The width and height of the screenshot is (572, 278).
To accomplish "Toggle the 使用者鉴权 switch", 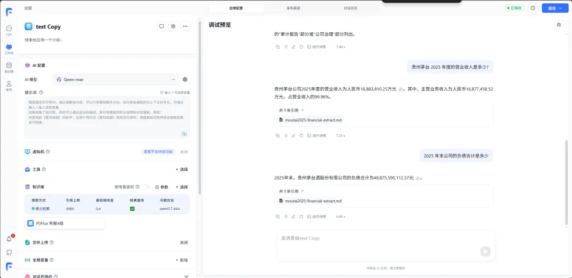I will (146, 187).
